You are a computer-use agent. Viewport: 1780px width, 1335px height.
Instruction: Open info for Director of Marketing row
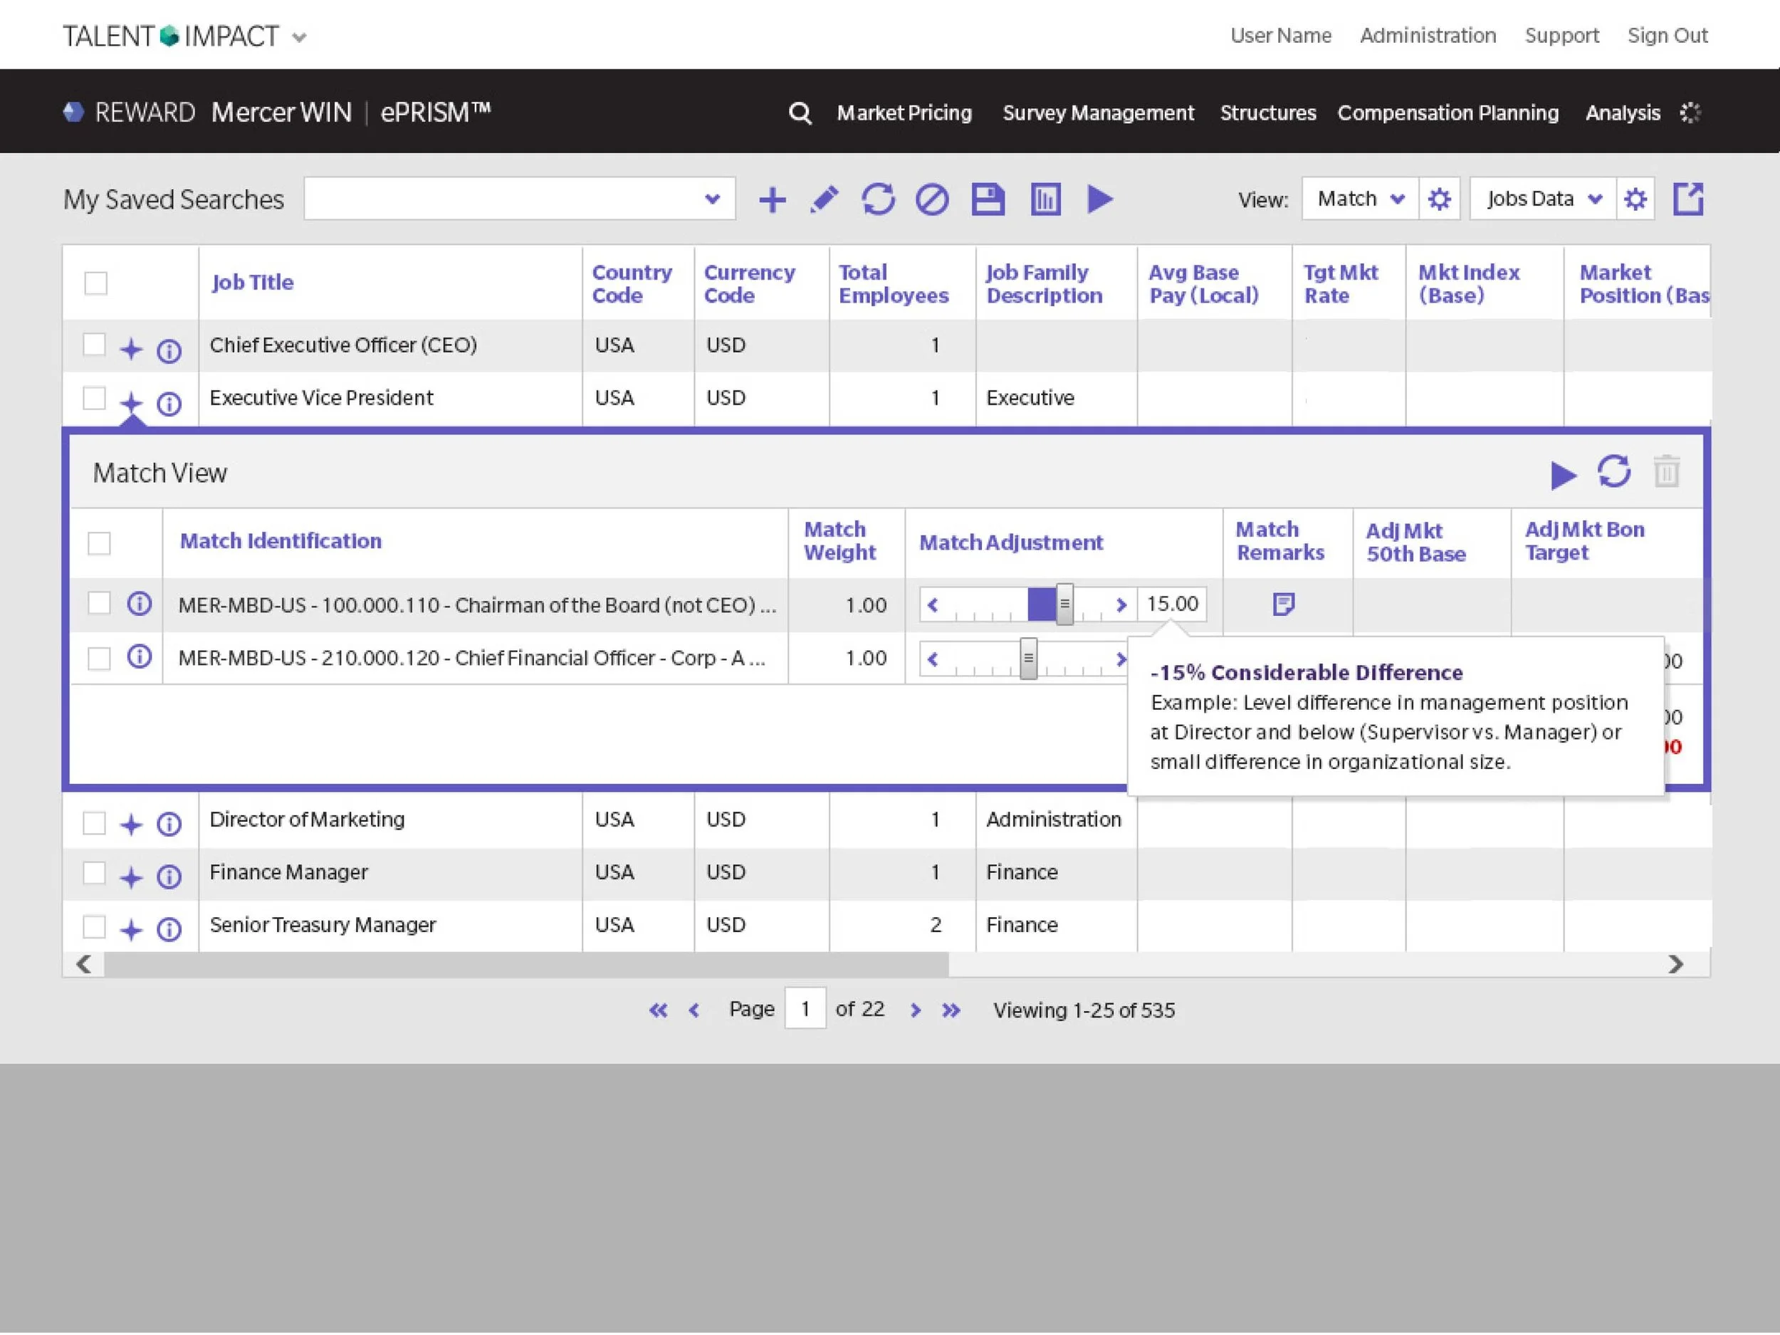169,824
